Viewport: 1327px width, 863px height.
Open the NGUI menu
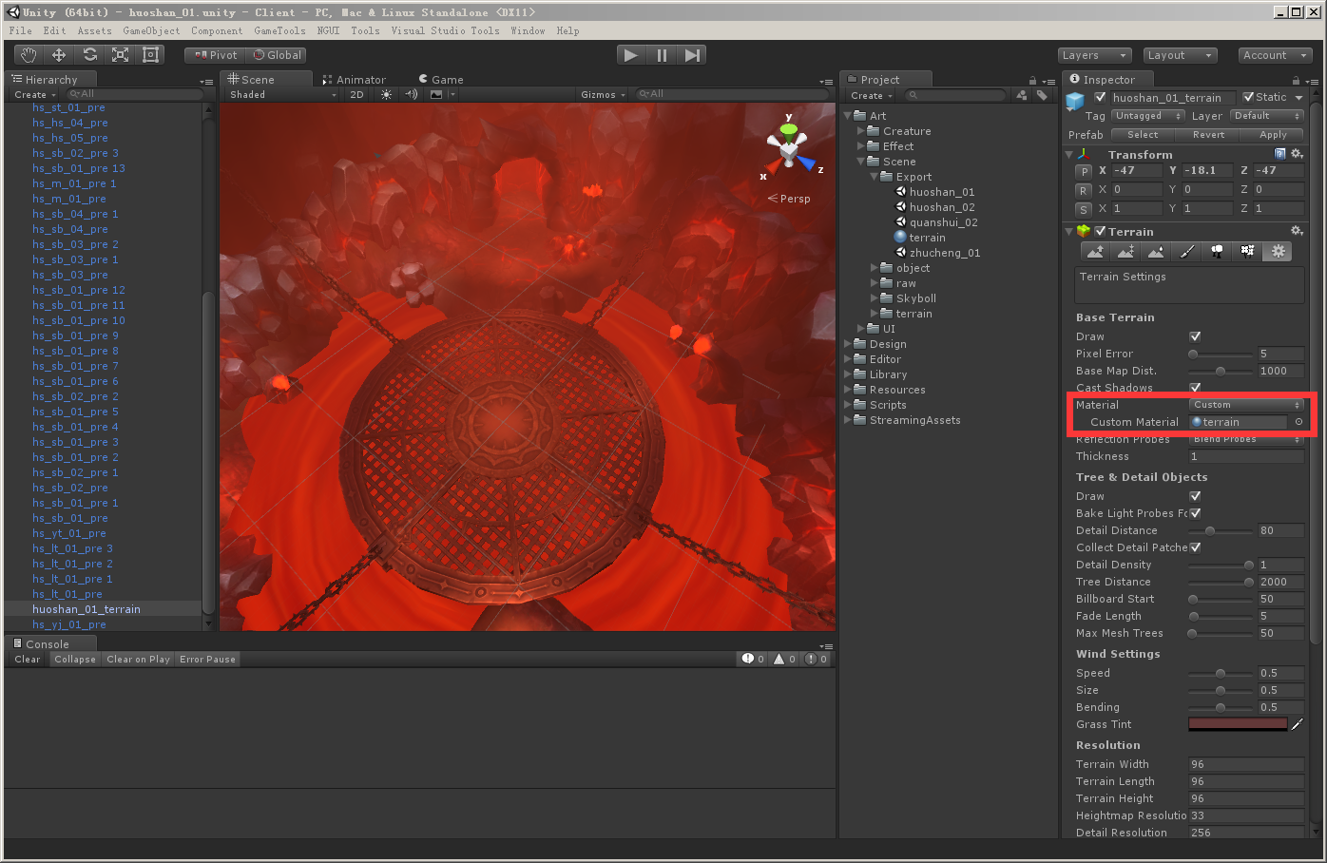tap(328, 30)
